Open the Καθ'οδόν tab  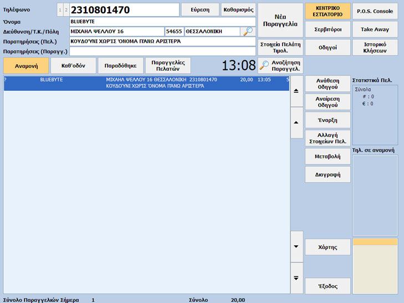coord(73,65)
